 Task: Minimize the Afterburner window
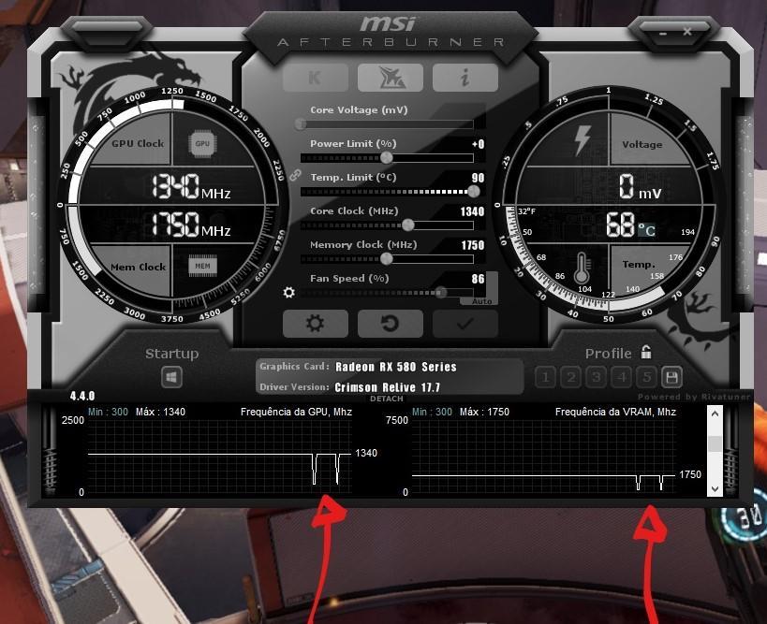[x=663, y=33]
